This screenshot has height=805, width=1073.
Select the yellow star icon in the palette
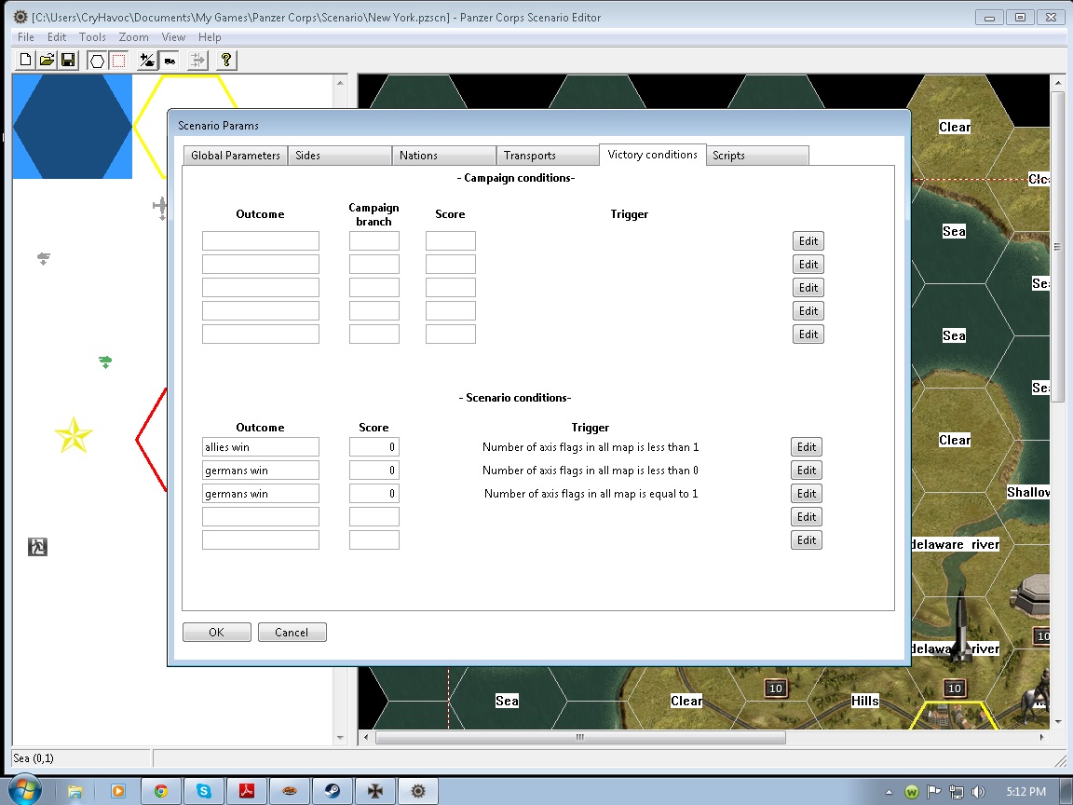tap(74, 435)
